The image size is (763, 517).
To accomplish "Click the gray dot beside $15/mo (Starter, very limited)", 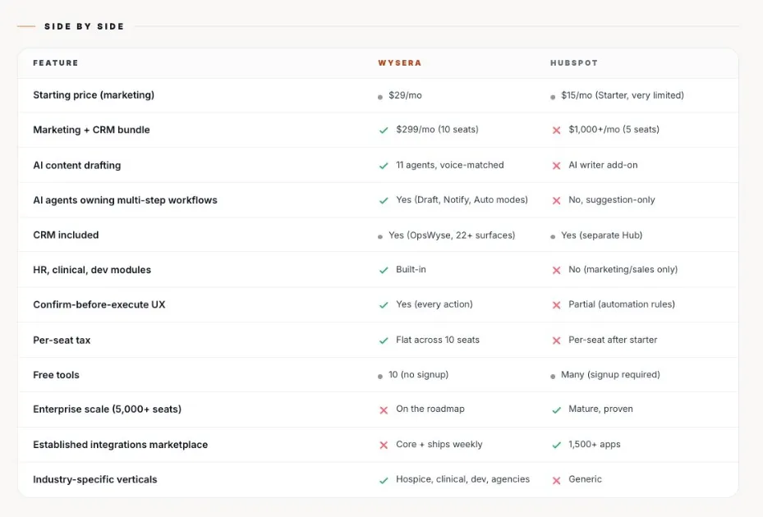I will tap(553, 98).
